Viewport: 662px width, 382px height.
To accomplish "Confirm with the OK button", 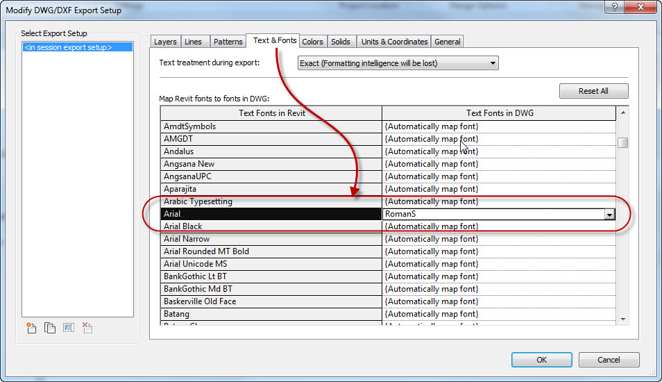I will point(542,360).
